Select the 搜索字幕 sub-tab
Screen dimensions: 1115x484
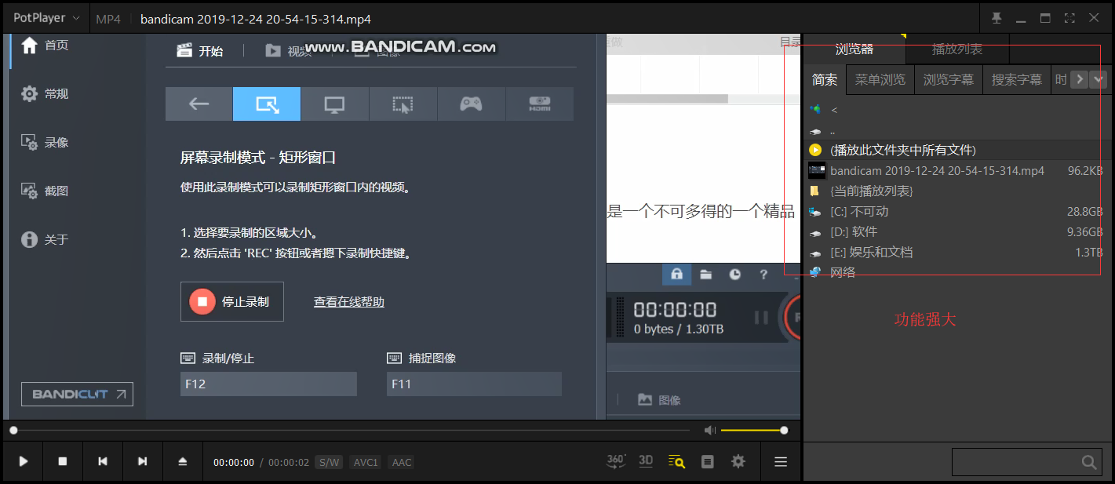(x=1017, y=79)
